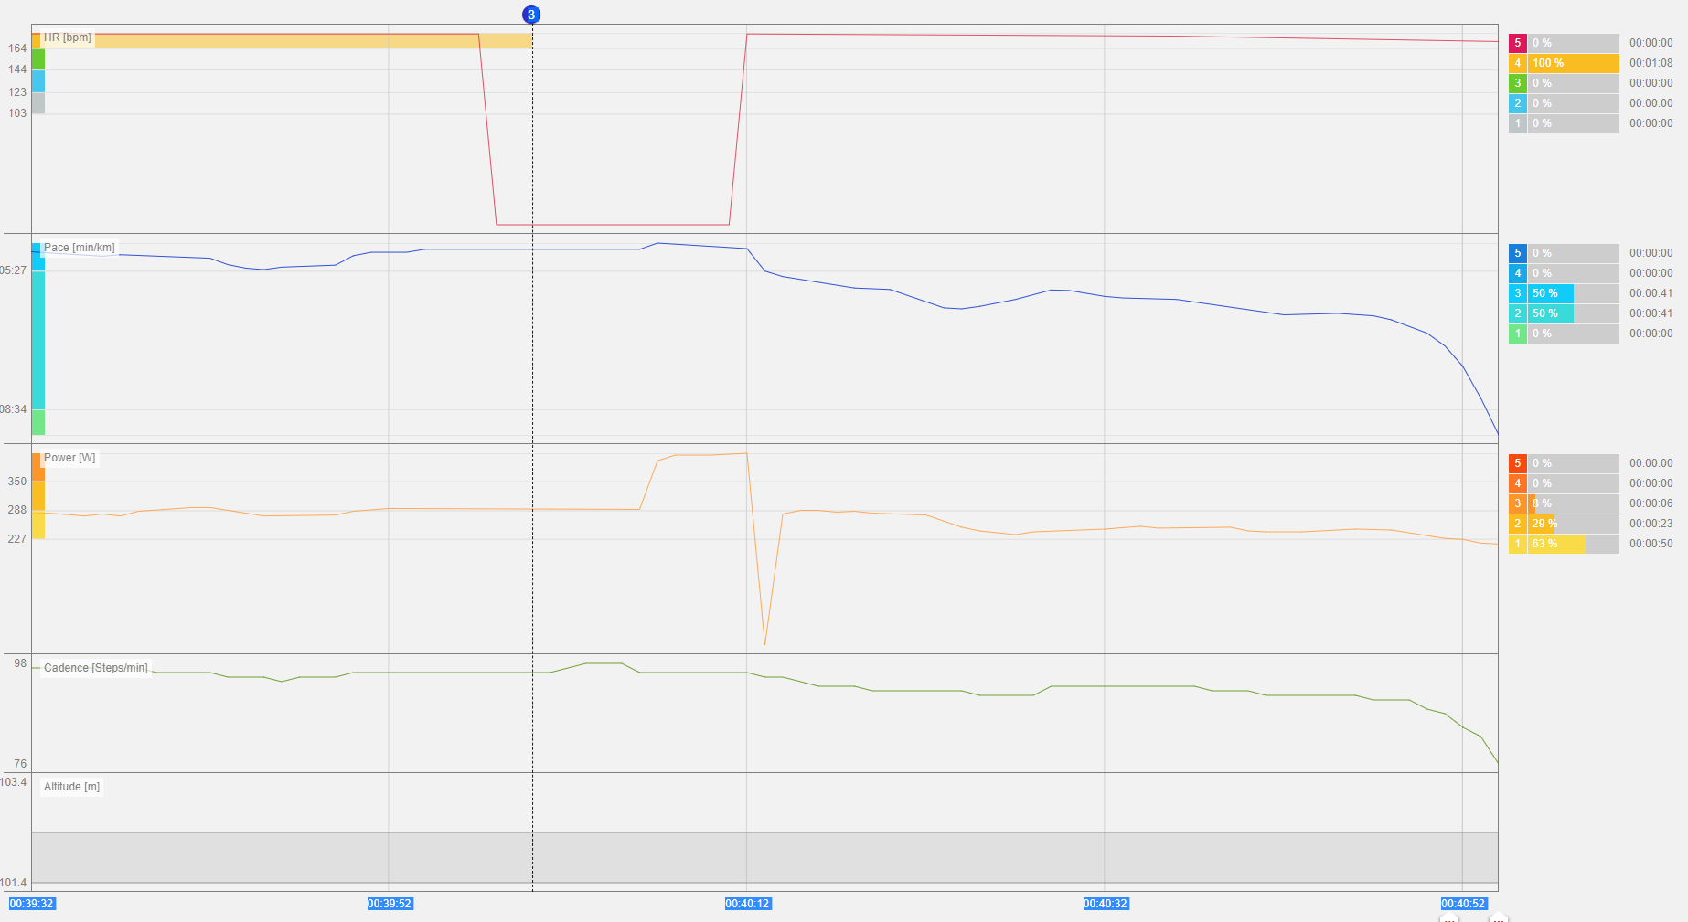Click the power zone 1 63% bar
This screenshot has height=922, width=1688.
[1556, 544]
